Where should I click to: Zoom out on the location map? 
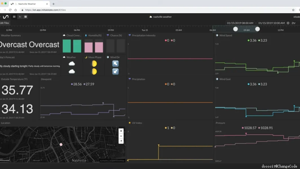(x=121, y=136)
